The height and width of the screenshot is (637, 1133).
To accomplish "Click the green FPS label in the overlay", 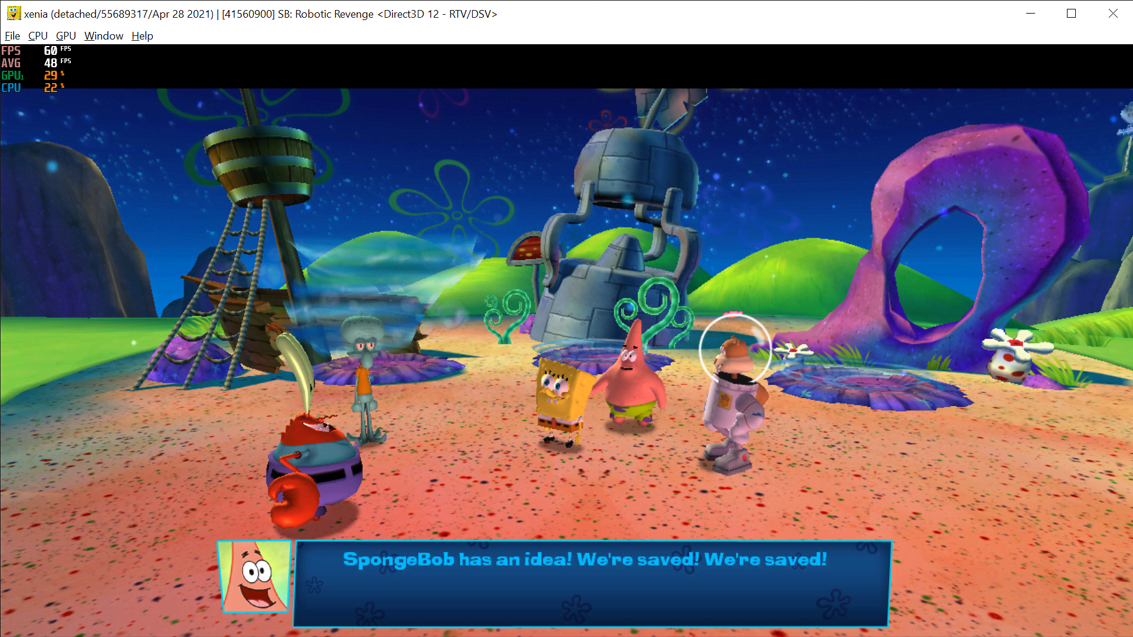I will click(x=11, y=51).
